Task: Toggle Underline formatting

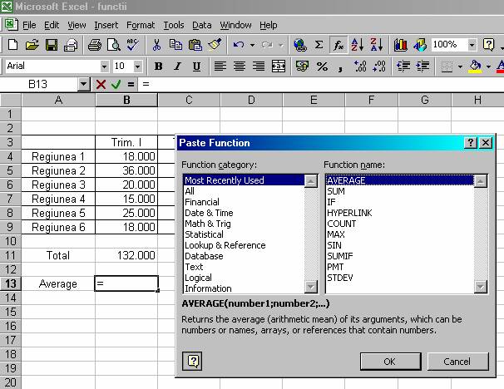Action: [x=196, y=66]
